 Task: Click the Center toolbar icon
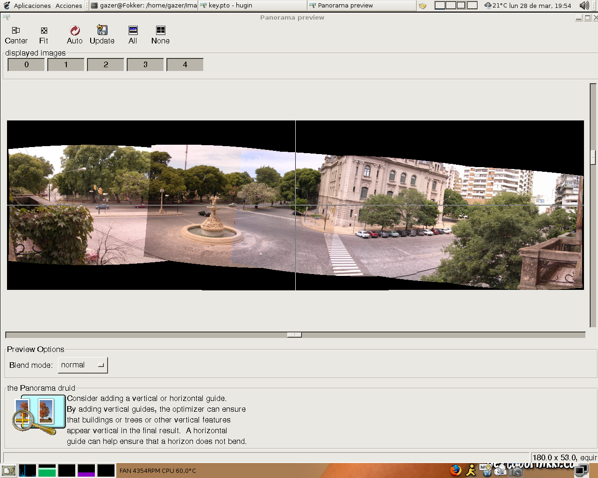16,31
